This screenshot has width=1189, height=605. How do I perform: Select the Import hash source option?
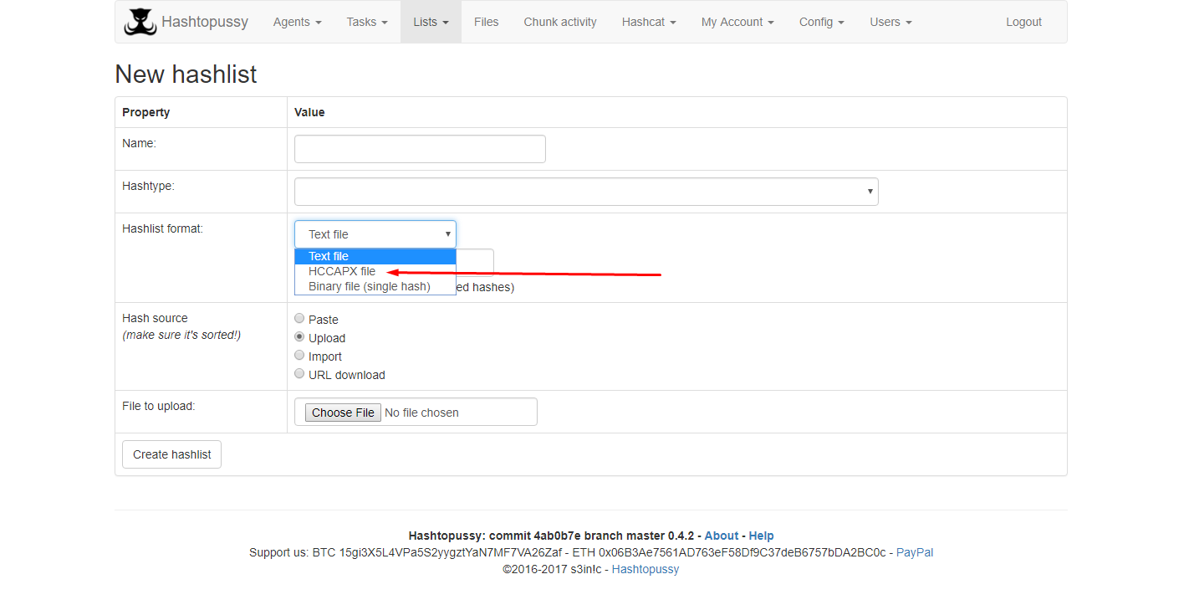point(299,355)
